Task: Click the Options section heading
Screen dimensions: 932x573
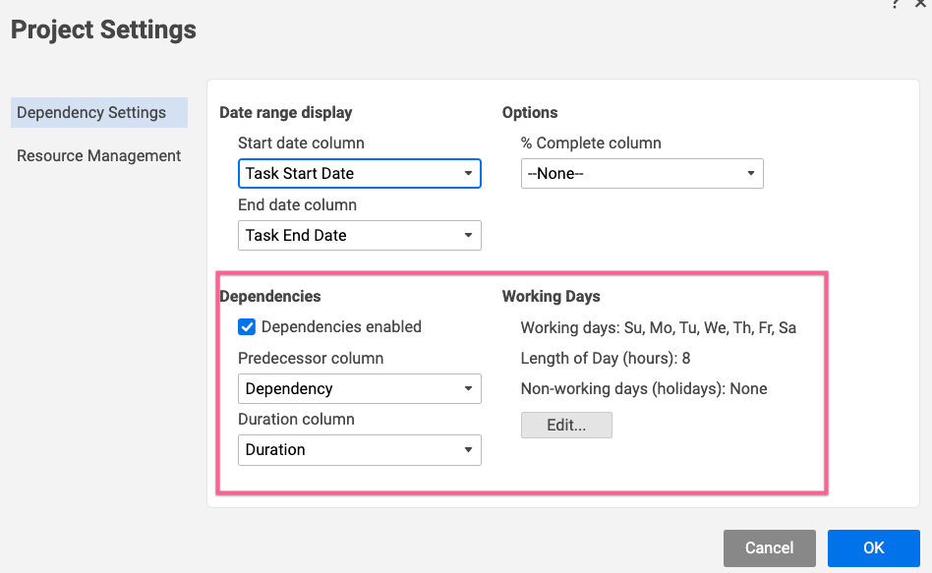Action: (529, 113)
